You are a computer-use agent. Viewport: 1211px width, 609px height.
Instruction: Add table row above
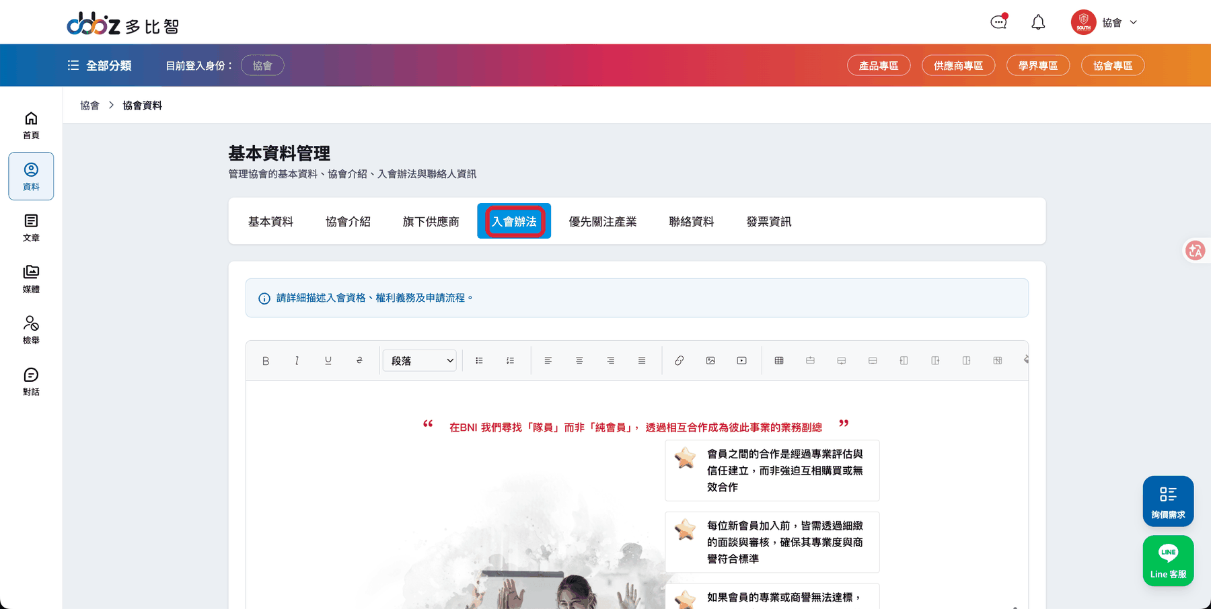click(810, 361)
